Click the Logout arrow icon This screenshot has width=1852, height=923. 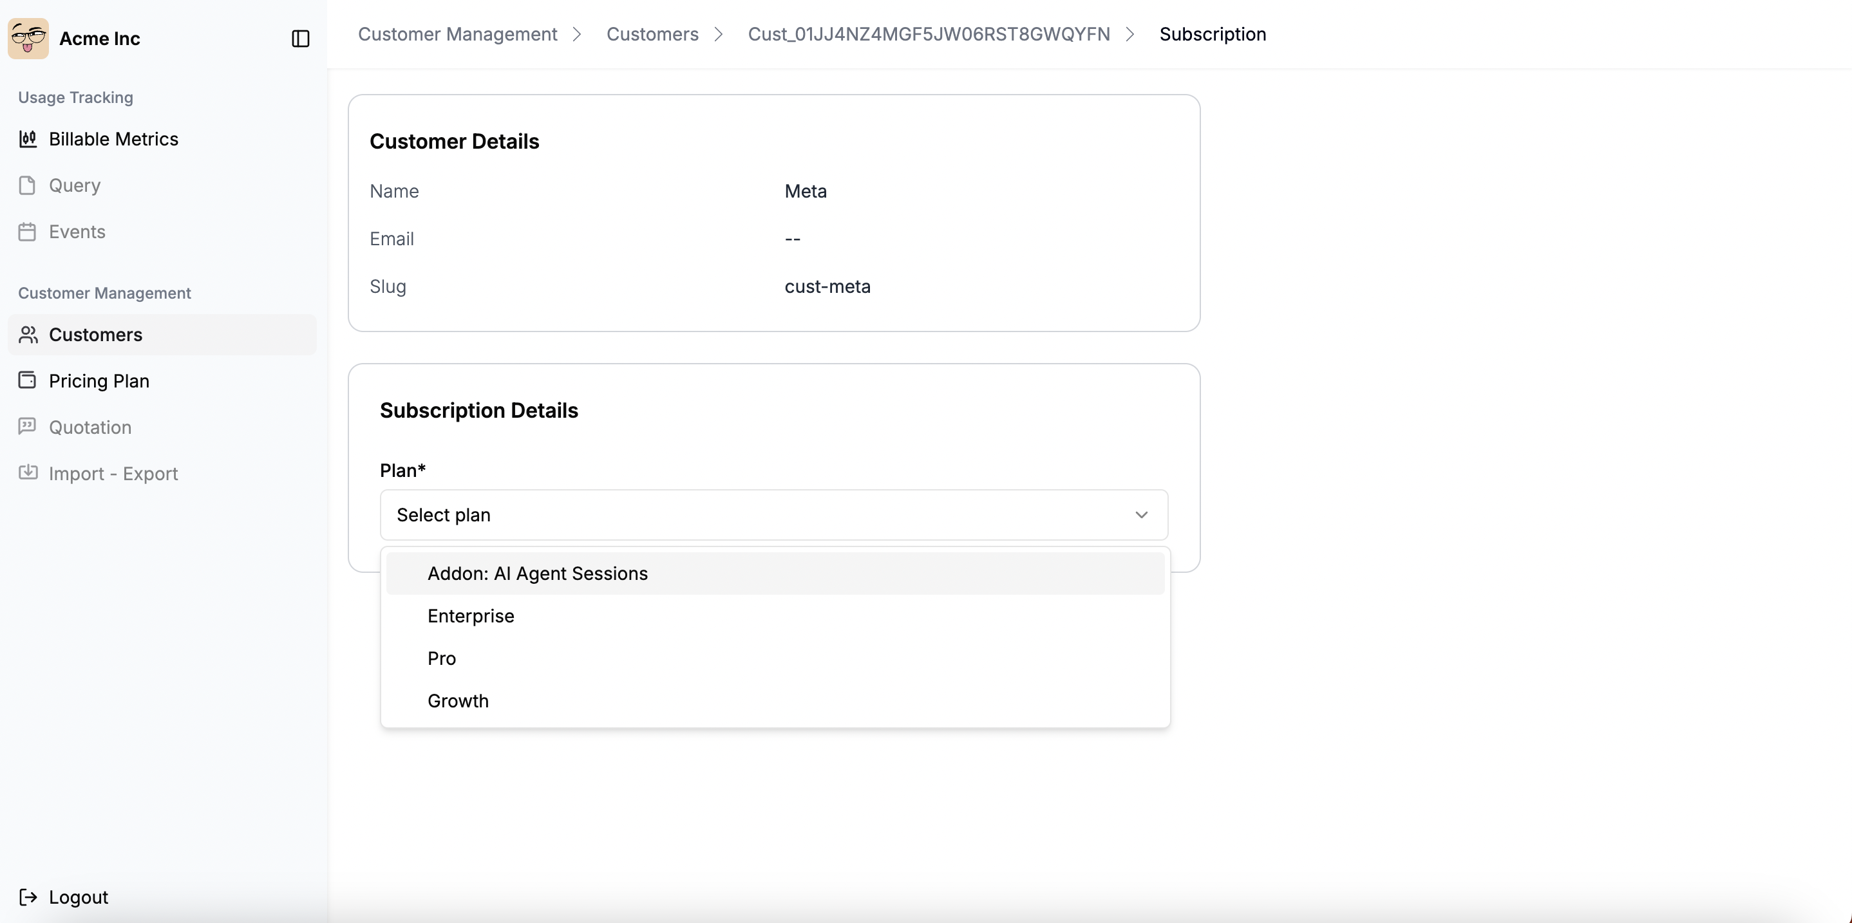coord(28,897)
